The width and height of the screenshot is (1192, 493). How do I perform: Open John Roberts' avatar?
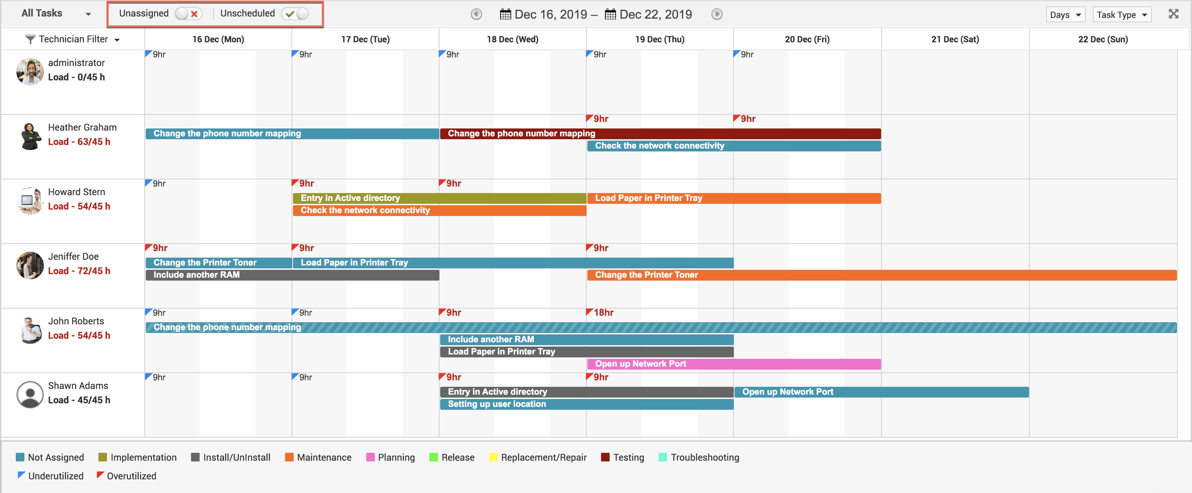click(30, 330)
